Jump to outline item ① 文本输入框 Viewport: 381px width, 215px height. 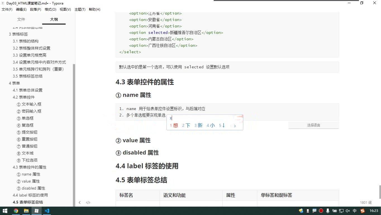(x=29, y=104)
